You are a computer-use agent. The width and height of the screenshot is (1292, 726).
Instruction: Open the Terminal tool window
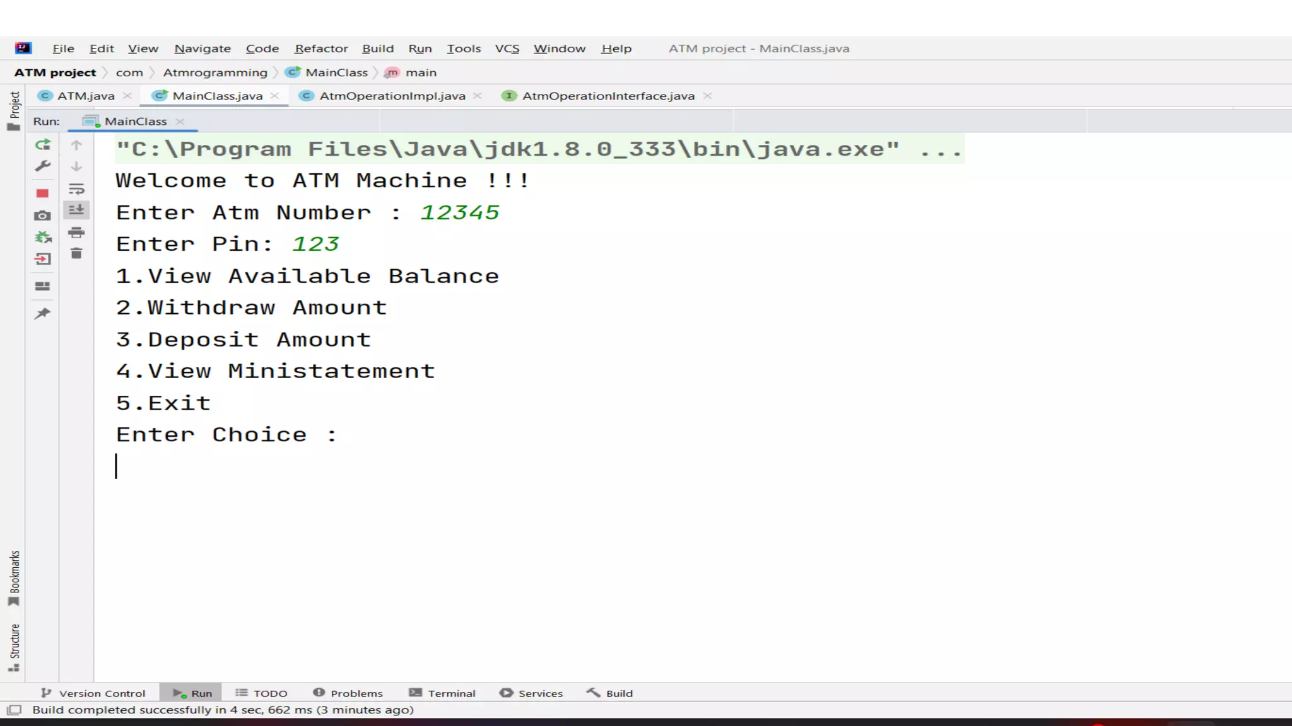(x=442, y=693)
